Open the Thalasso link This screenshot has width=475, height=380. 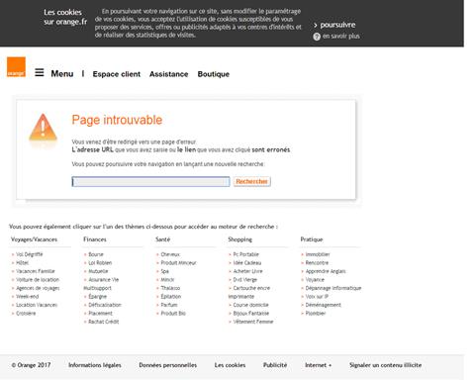(x=170, y=288)
